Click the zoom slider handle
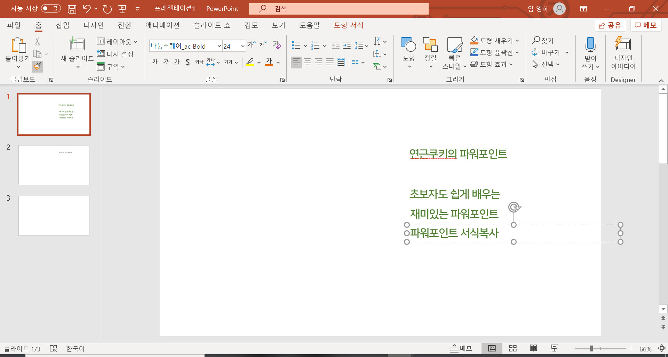This screenshot has height=357, width=668. point(591,348)
